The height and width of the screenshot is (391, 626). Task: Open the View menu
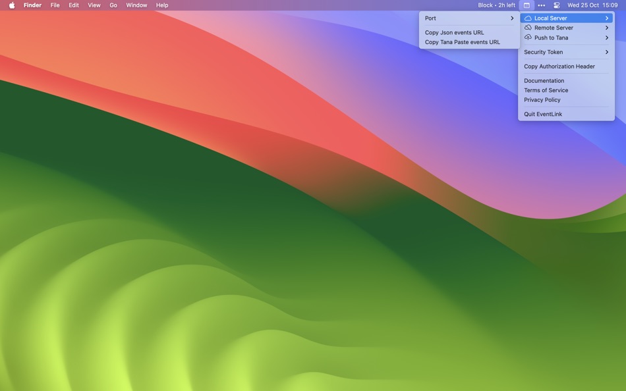[94, 5]
